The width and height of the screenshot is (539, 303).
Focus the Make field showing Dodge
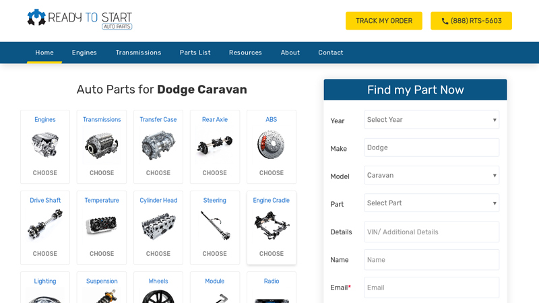coord(431,147)
